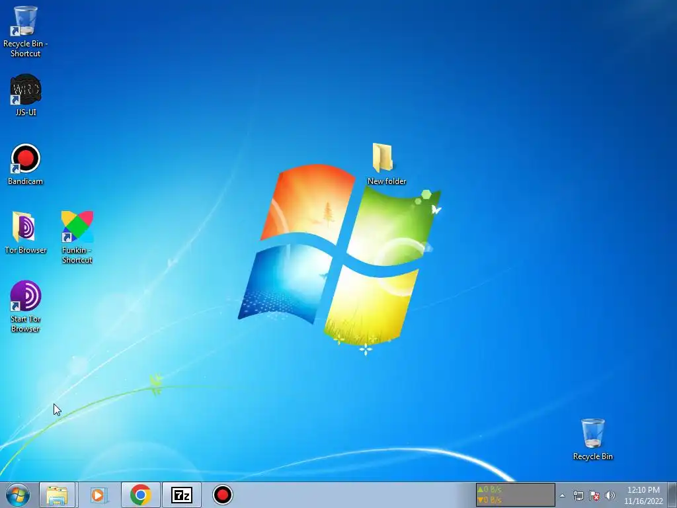
Task: Open the network status tray icon
Action: [x=578, y=495]
